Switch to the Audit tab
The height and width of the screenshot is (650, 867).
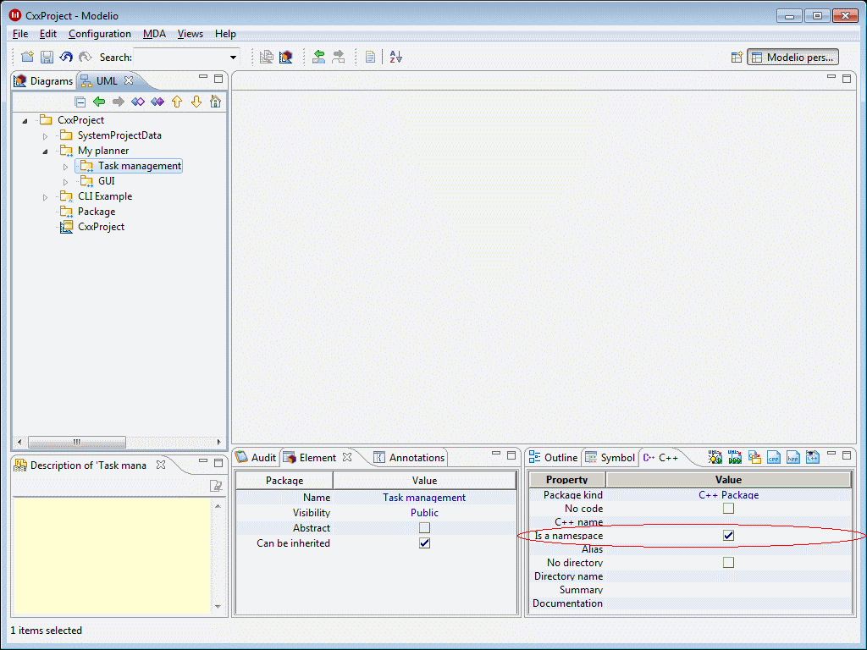click(256, 457)
